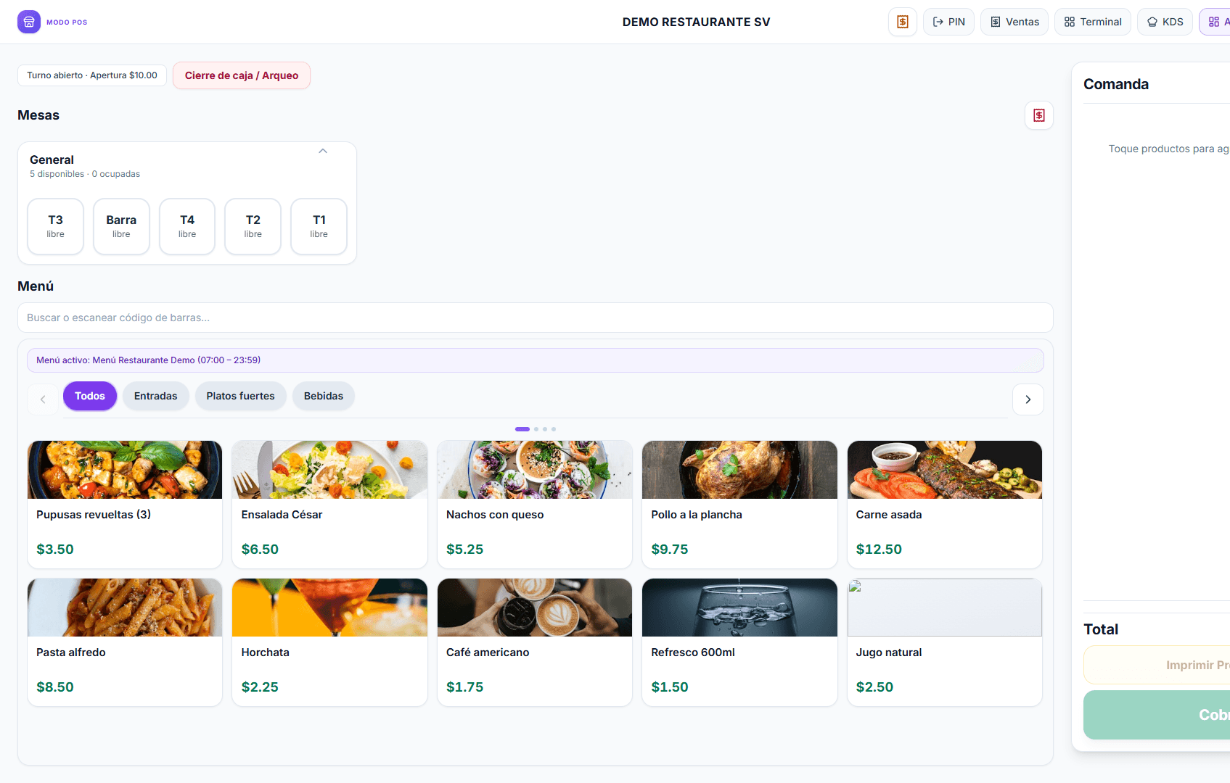The image size is (1230, 783).
Task: Add Pupusas revueltas (3) to the order
Action: [x=125, y=505]
